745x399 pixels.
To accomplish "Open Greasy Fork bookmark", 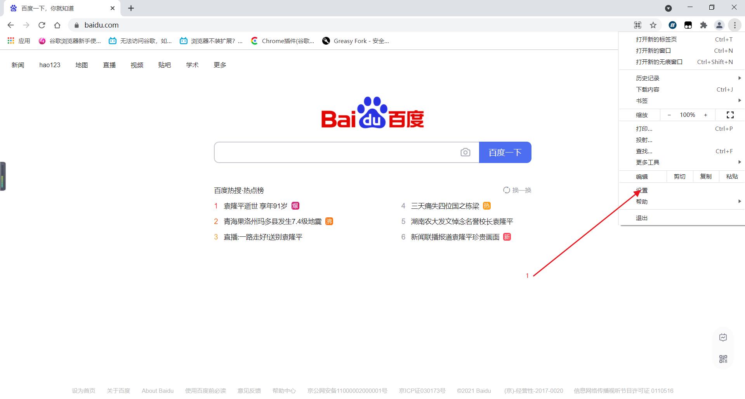I will (x=356, y=41).
